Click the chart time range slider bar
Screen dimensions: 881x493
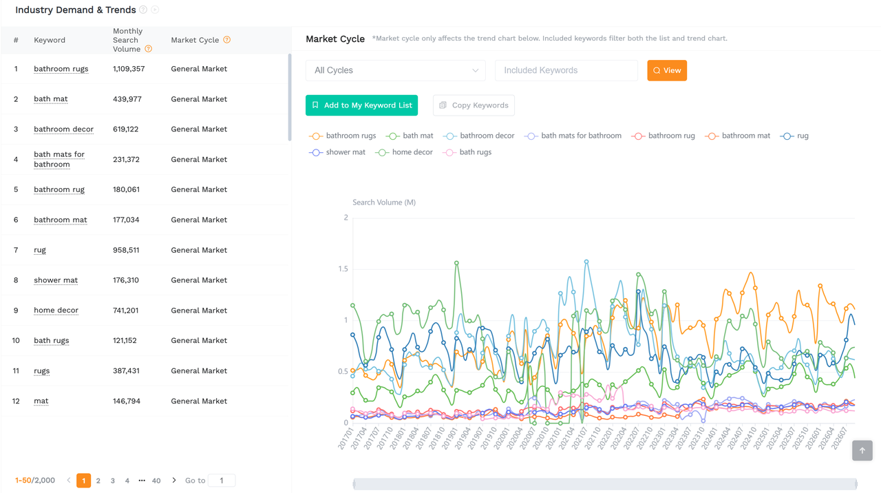[605, 484]
